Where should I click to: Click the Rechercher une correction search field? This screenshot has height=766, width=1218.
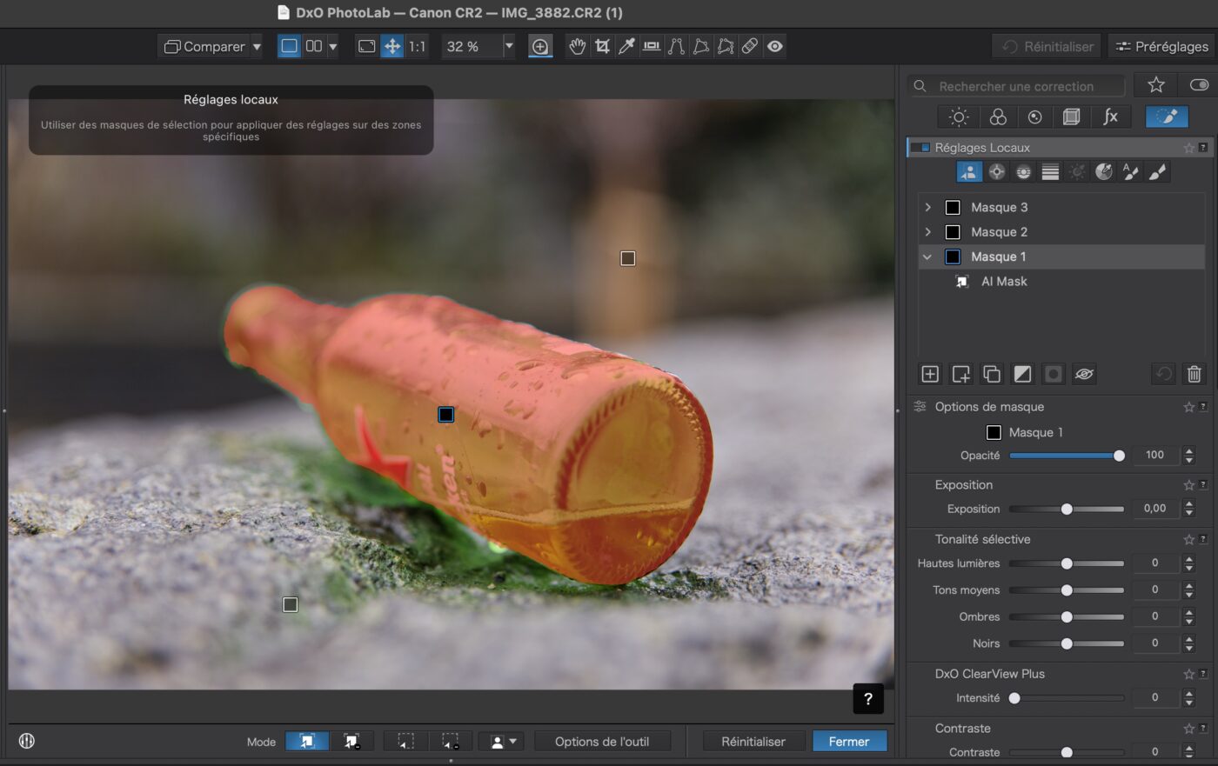tap(1016, 86)
